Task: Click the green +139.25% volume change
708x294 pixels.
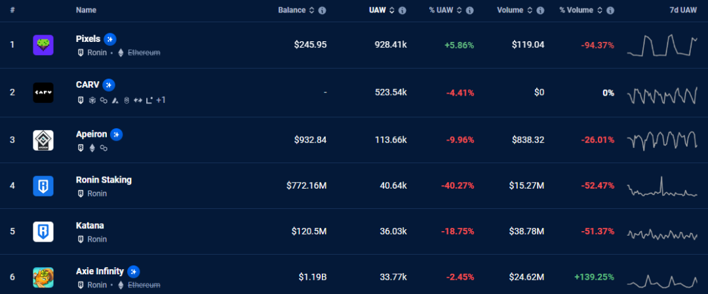Action: (x=594, y=277)
